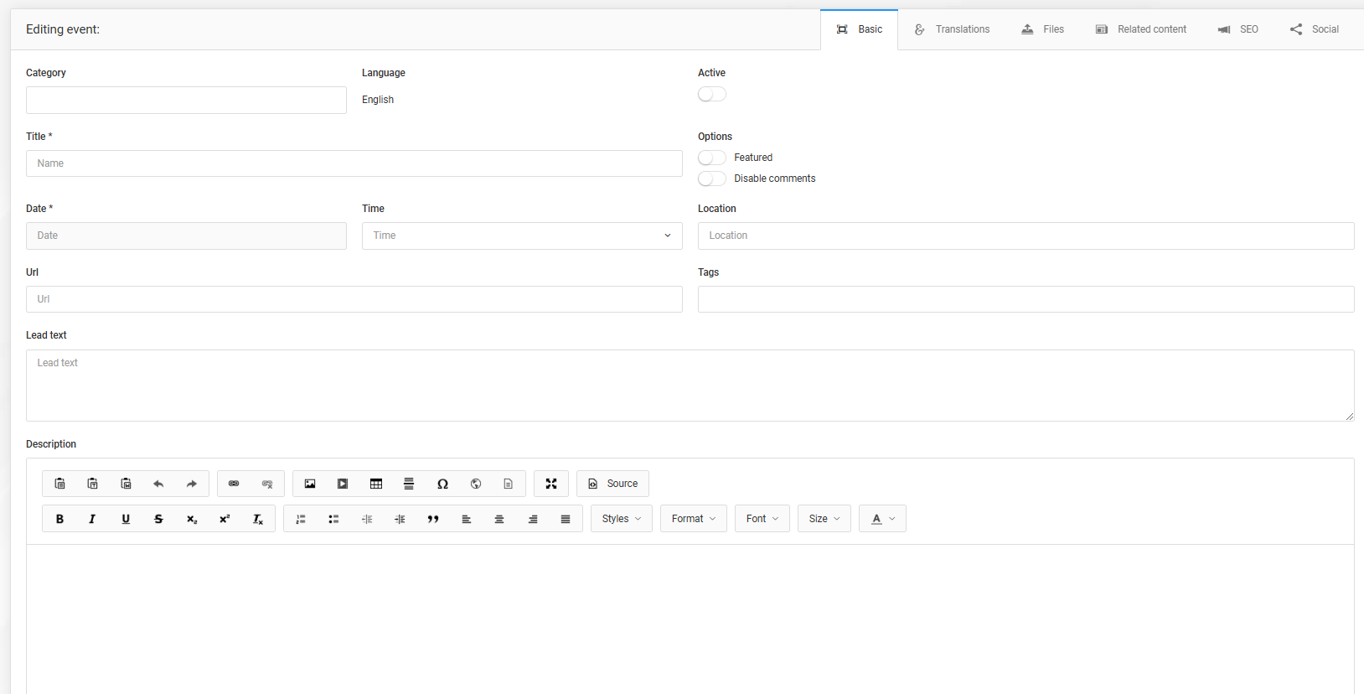Insert an image using the editor toolbar
1364x694 pixels.
point(310,484)
